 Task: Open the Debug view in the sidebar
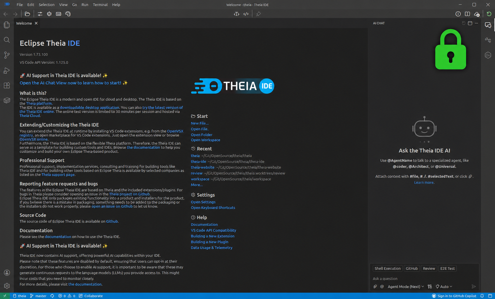point(7,70)
